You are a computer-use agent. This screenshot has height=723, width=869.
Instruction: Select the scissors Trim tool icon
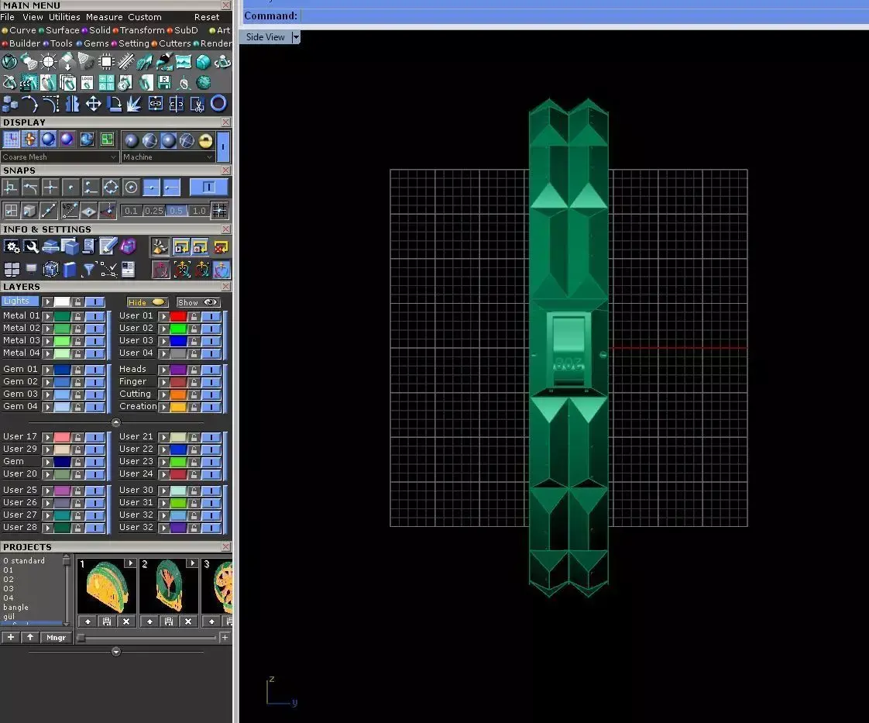pyautogui.click(x=197, y=104)
